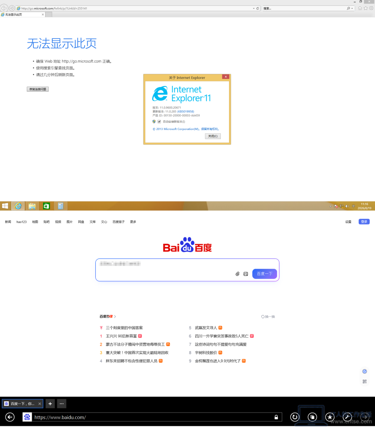Screen dimensions: 375x428
Task: Click the Action Center flag tray icon
Action: pyautogui.click(x=336, y=206)
